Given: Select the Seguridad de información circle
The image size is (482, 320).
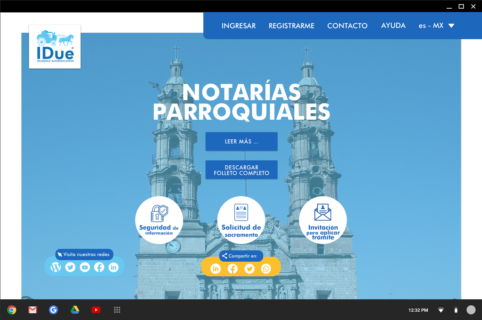Looking at the screenshot, I should pos(159,220).
